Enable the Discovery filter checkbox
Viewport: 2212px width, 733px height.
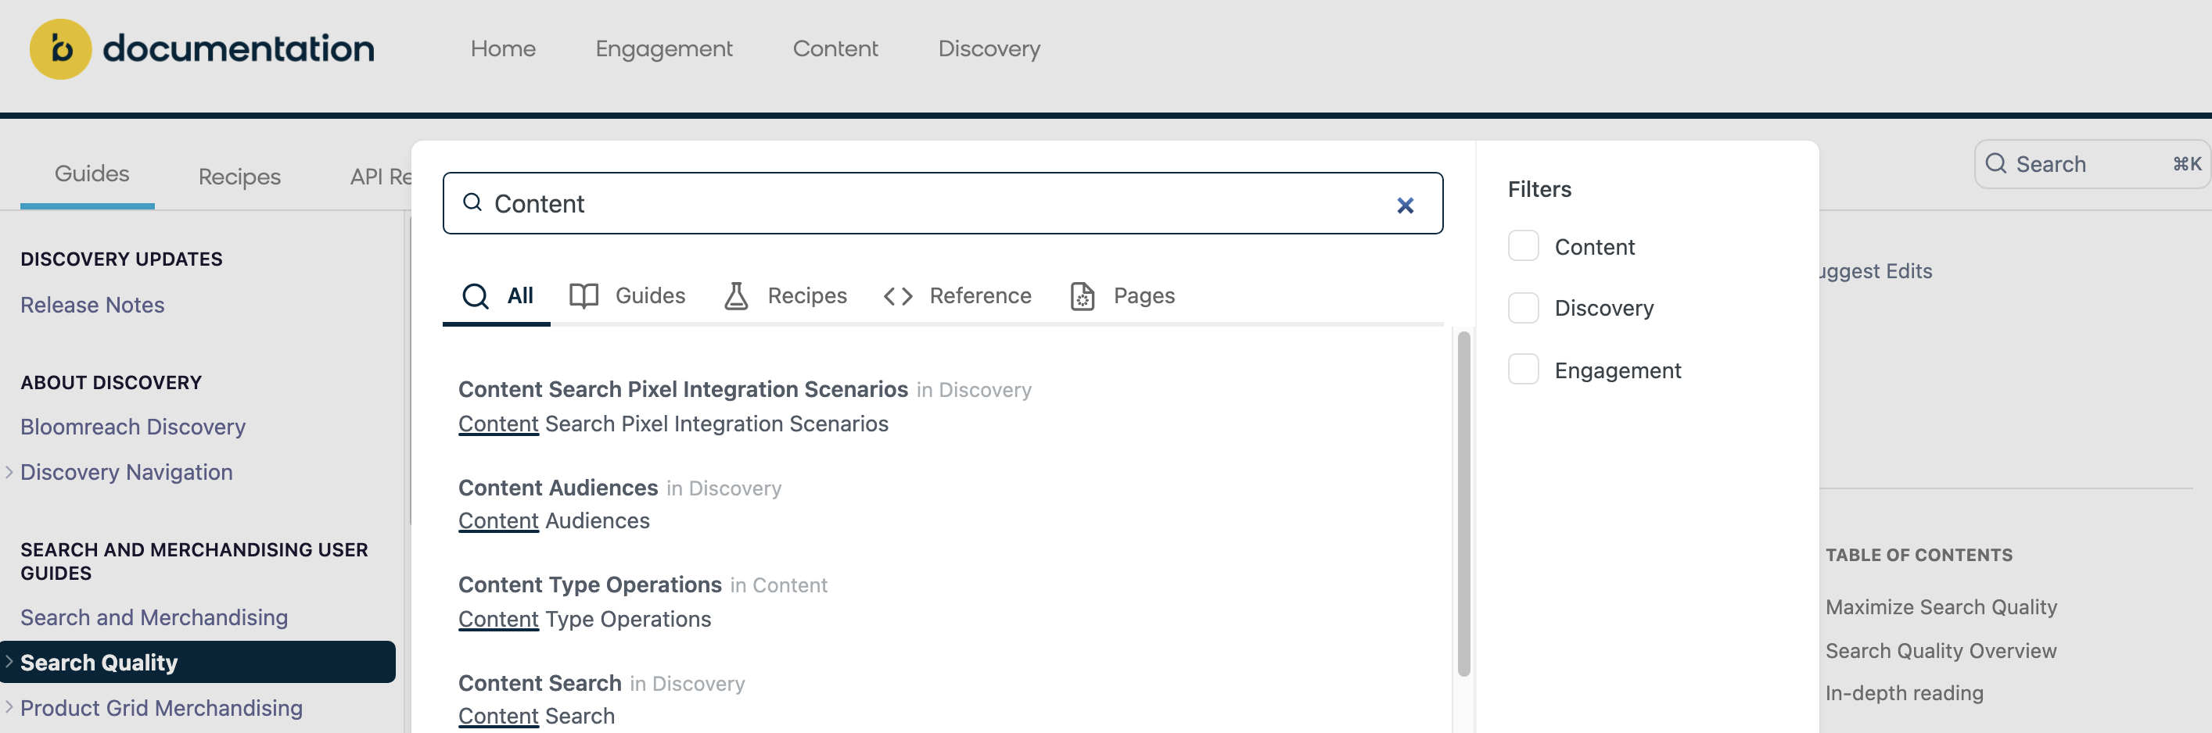pyautogui.click(x=1524, y=308)
